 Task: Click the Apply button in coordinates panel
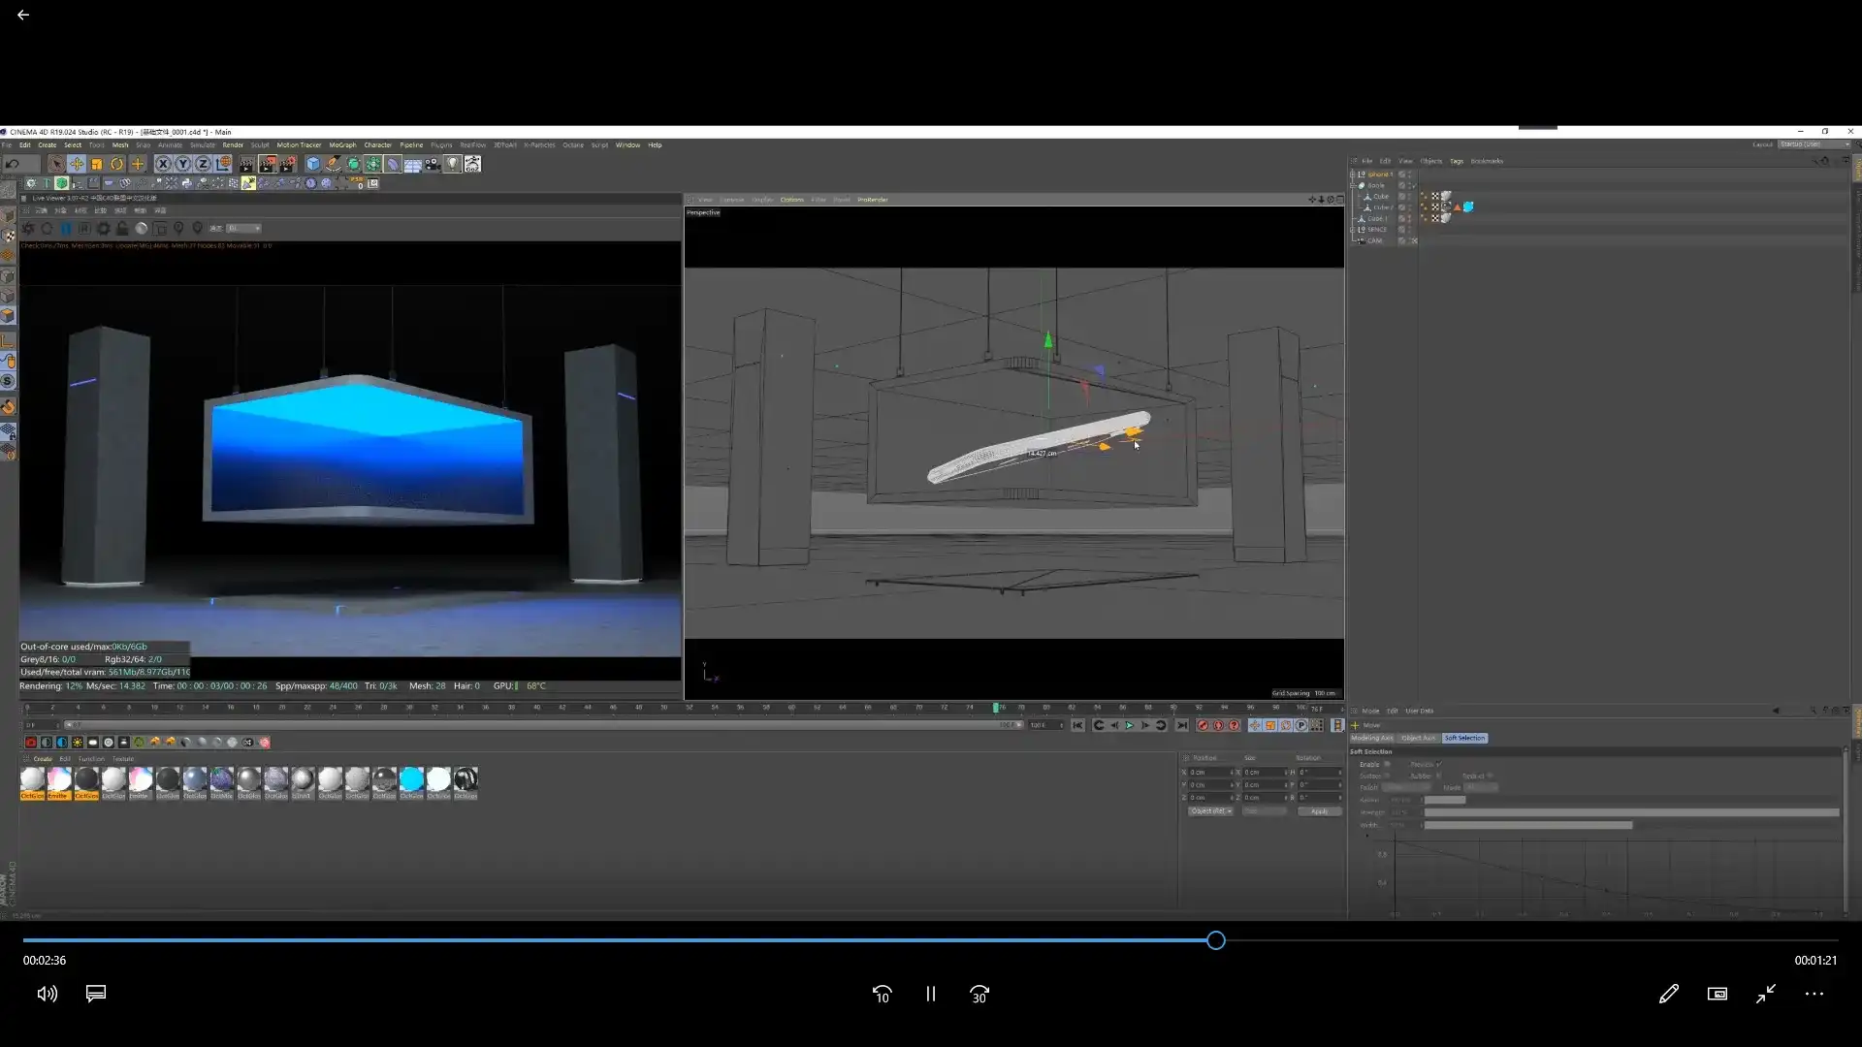(x=1319, y=811)
